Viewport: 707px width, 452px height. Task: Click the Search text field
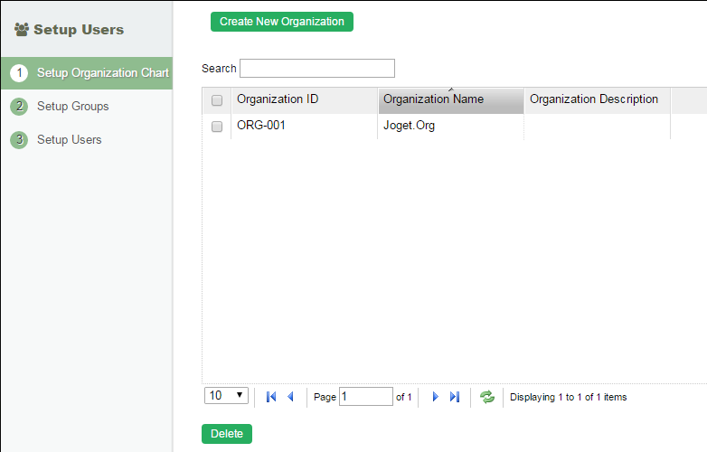click(x=316, y=69)
